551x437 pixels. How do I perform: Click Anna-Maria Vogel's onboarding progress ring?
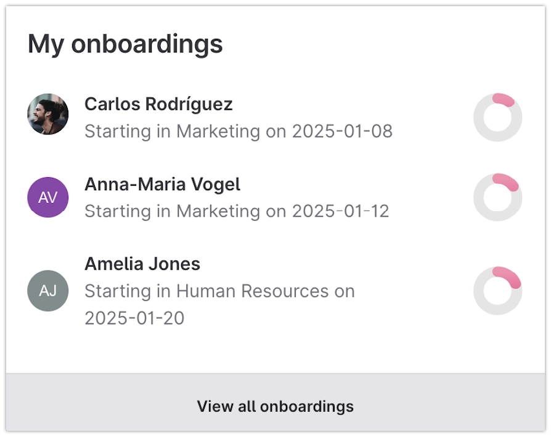pos(497,197)
